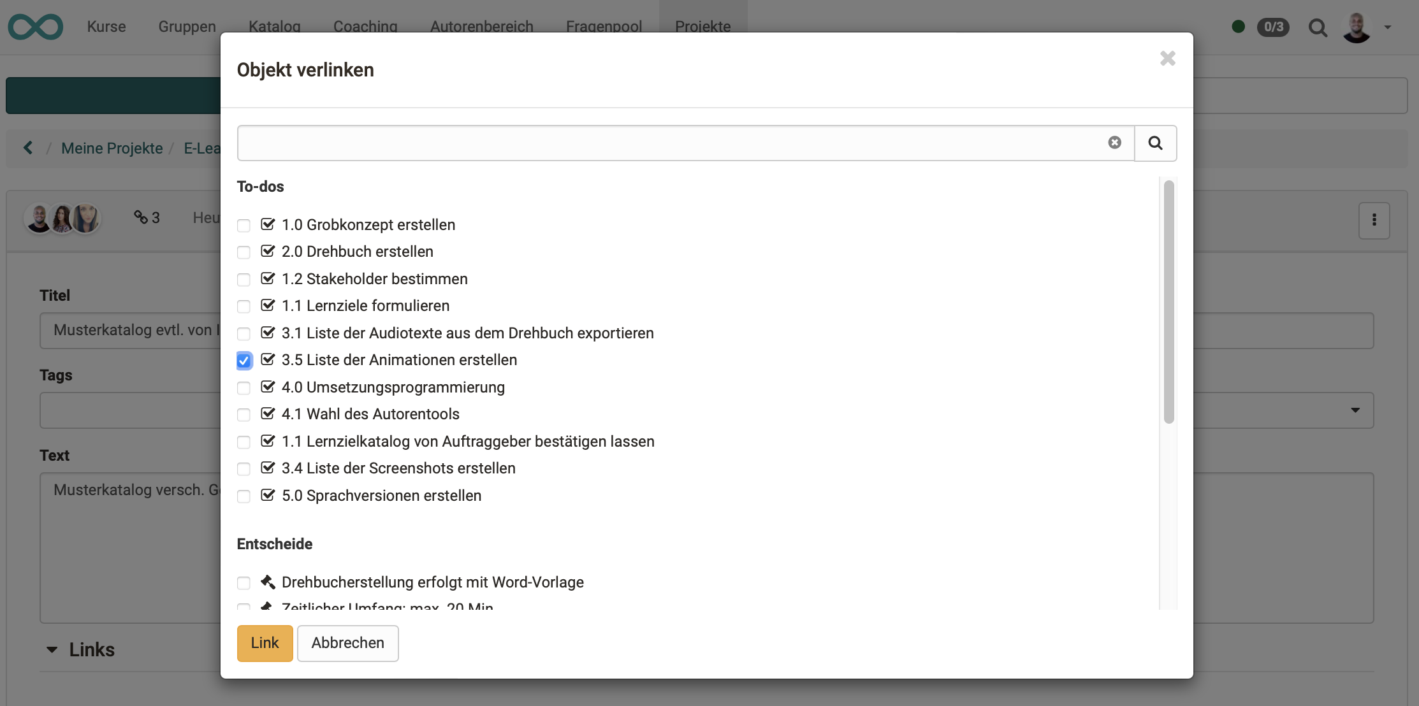
Task: Uncheck 3.5 Liste der Animationen erstellen
Action: coord(244,361)
